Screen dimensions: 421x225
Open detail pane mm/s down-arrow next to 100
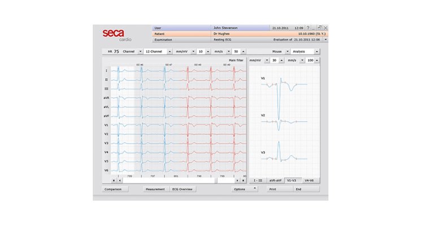tap(302, 60)
